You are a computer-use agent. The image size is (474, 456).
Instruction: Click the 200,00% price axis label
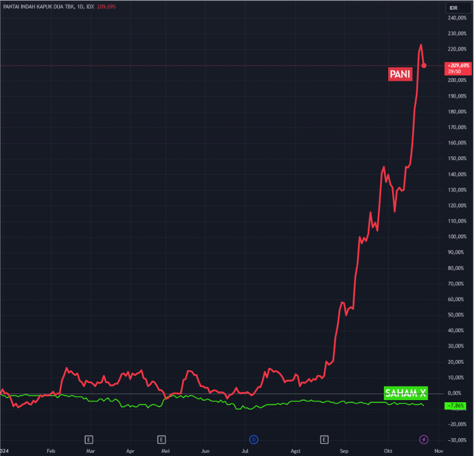[x=457, y=80]
